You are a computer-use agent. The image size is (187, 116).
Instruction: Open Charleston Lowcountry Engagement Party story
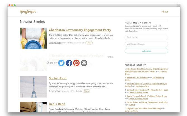(80, 30)
